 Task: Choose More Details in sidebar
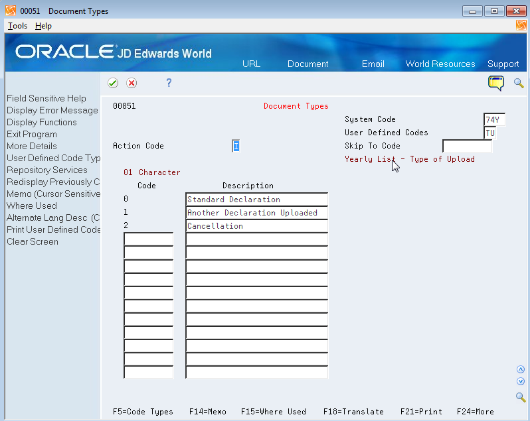32,146
